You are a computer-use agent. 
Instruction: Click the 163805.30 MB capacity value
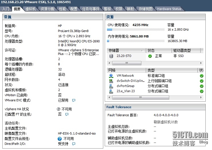(177, 41)
